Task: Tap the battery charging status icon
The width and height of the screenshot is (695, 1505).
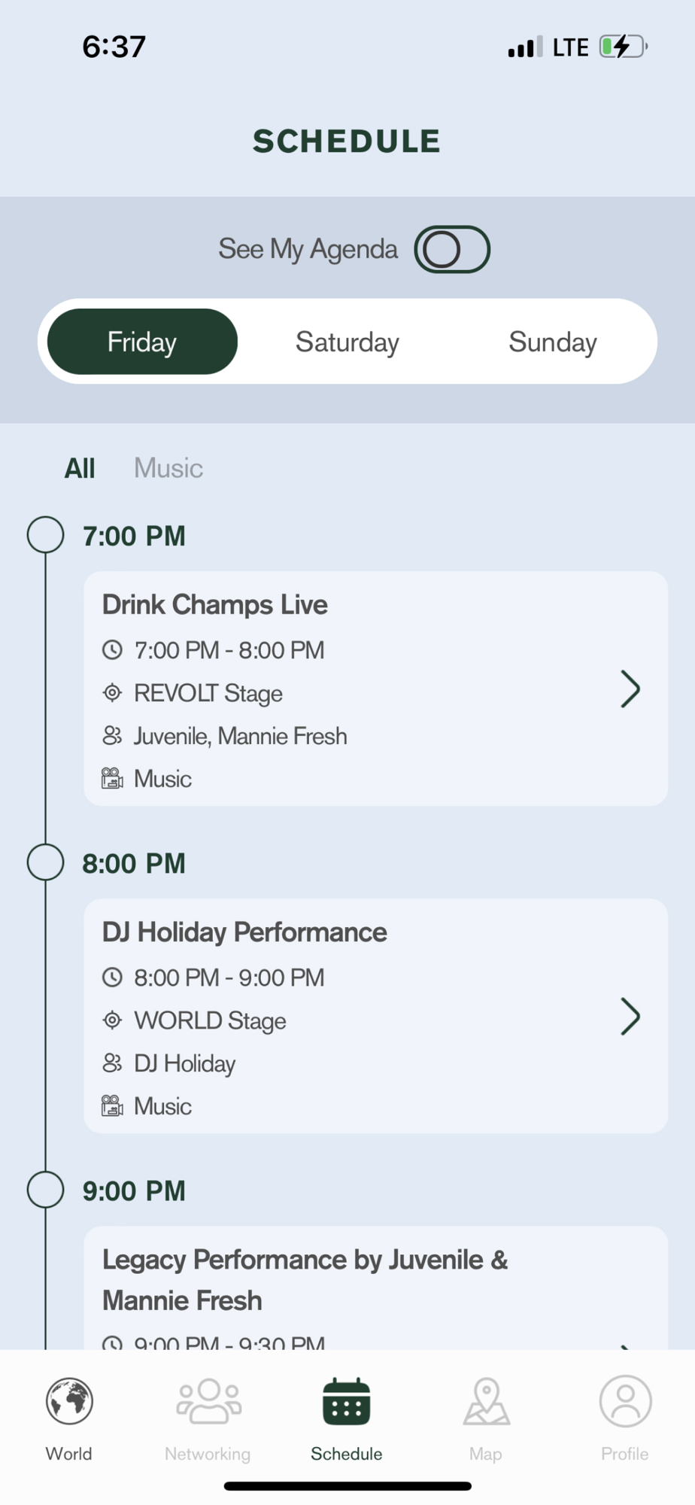Action: pos(623,47)
